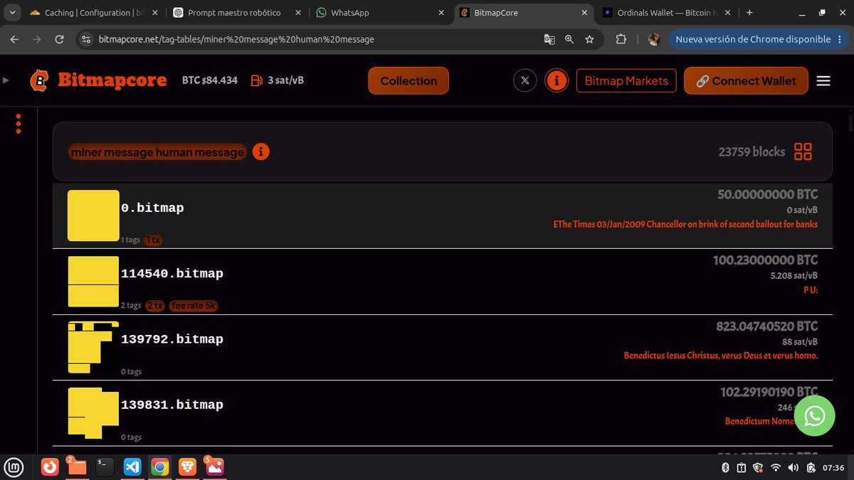Click the 2 tx tag on 114540.bitmap
The image size is (854, 480).
coord(155,306)
